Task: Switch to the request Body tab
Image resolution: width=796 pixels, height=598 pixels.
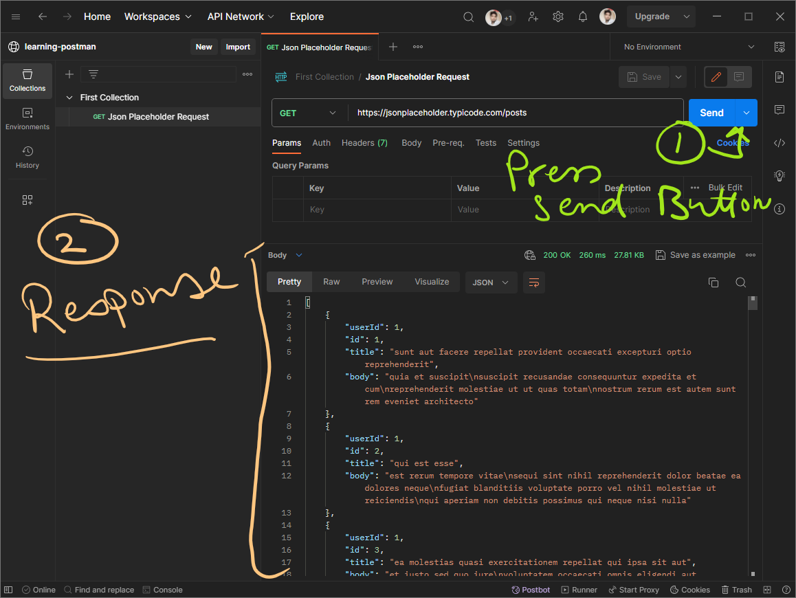Action: 411,143
